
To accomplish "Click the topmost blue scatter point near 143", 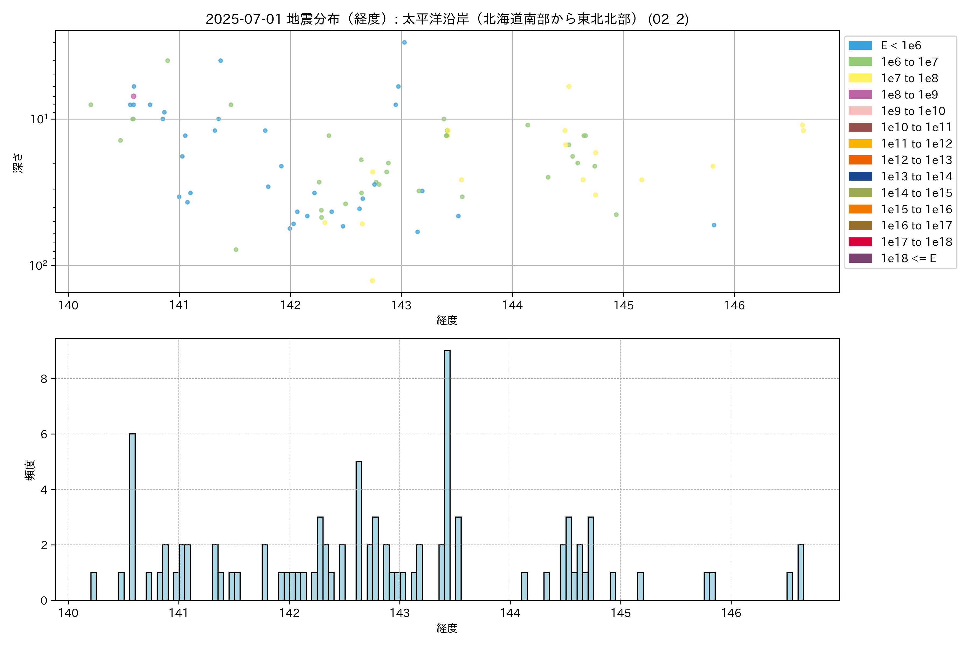I will click(x=404, y=43).
